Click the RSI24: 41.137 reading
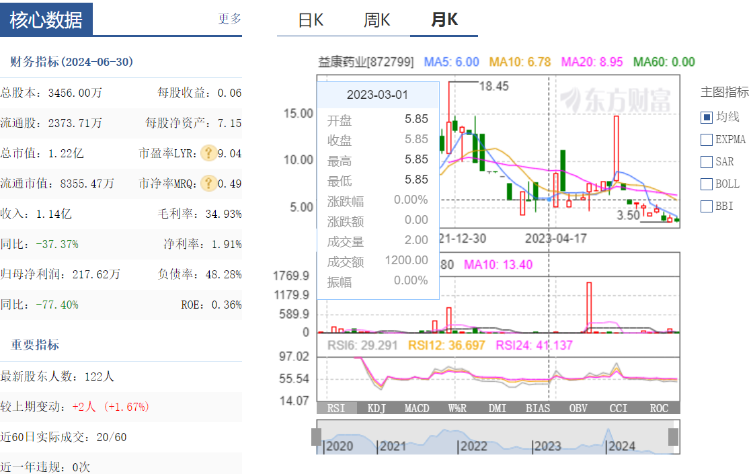This screenshot has height=474, width=751. pyautogui.click(x=534, y=346)
